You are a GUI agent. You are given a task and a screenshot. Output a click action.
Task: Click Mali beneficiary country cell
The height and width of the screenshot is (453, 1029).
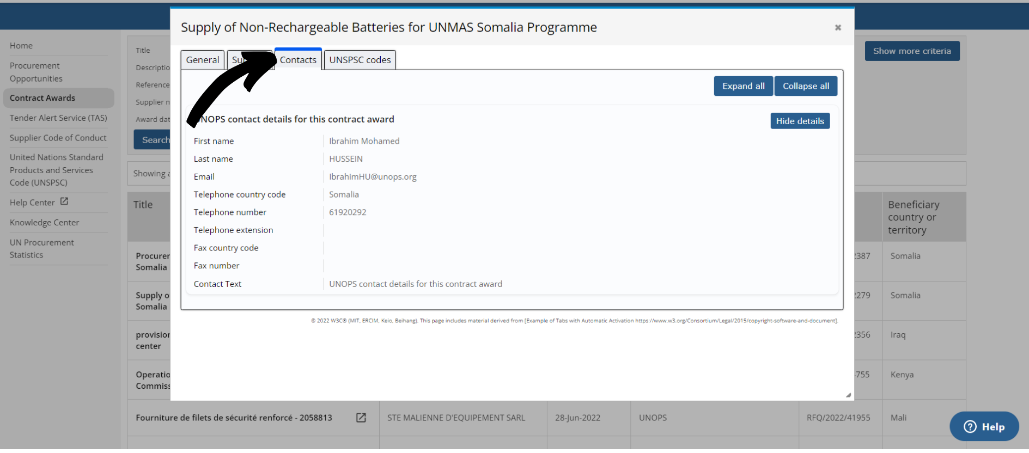coord(898,418)
